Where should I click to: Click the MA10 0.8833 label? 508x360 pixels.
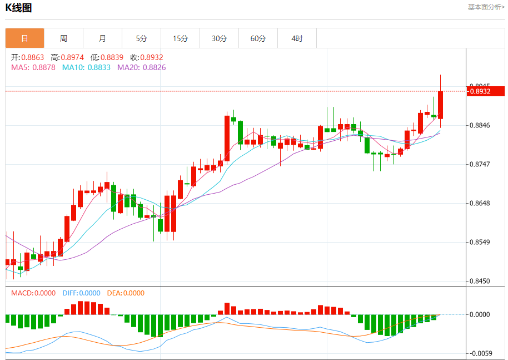86,67
